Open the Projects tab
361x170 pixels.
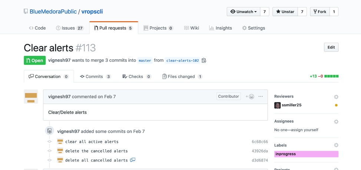click(158, 28)
